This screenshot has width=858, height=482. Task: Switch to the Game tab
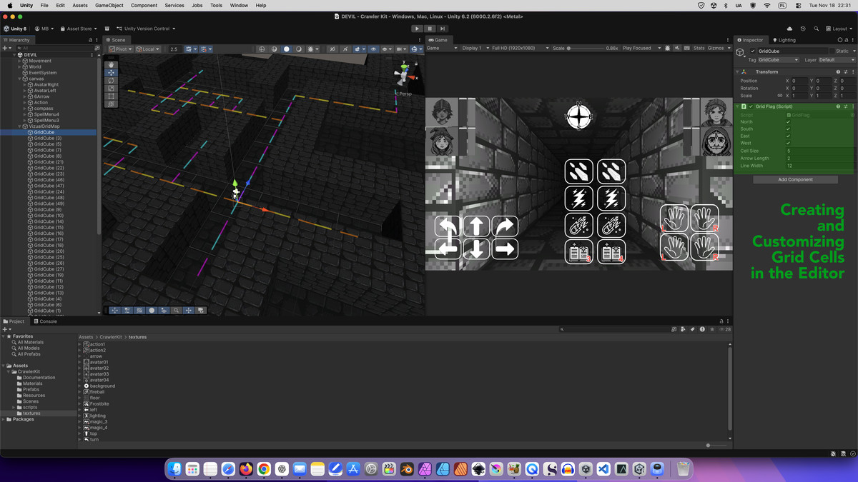pyautogui.click(x=438, y=40)
